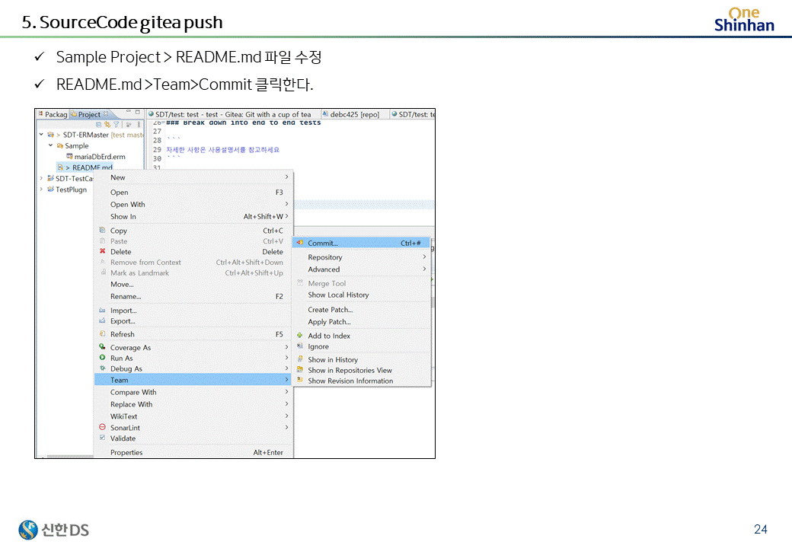
Task: Select mariaDbErd.erm file
Action: [96, 157]
